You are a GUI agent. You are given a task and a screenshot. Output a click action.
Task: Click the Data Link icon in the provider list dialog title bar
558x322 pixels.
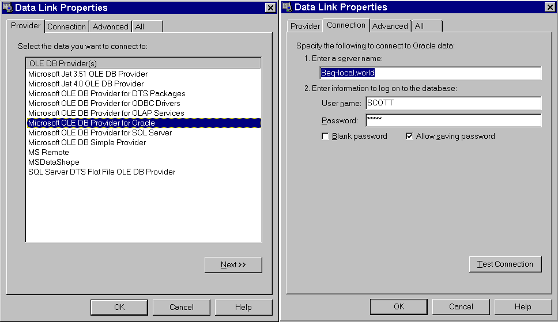pyautogui.click(x=7, y=7)
